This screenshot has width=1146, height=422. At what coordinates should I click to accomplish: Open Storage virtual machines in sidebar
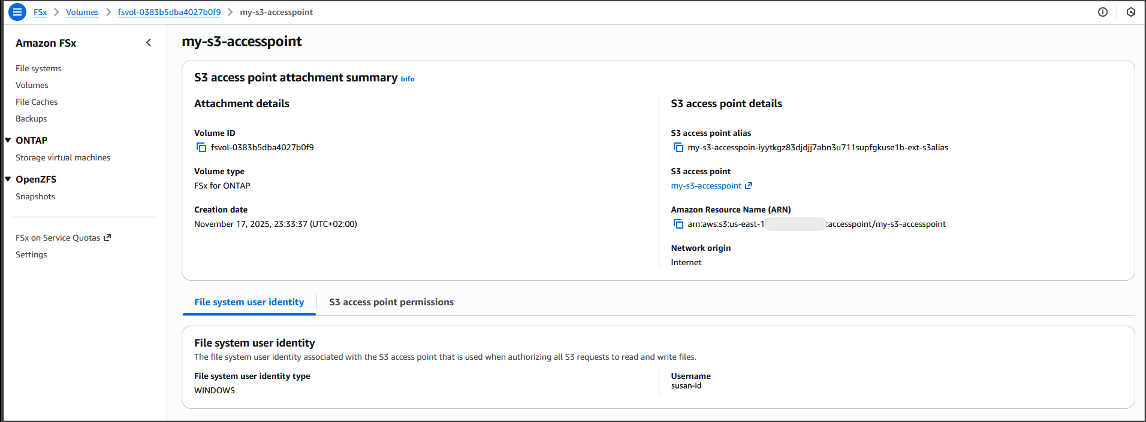(63, 157)
